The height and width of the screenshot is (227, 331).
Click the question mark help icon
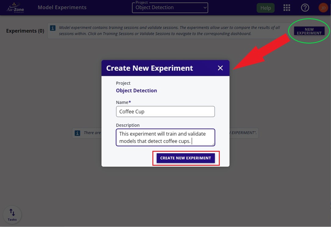pyautogui.click(x=305, y=8)
